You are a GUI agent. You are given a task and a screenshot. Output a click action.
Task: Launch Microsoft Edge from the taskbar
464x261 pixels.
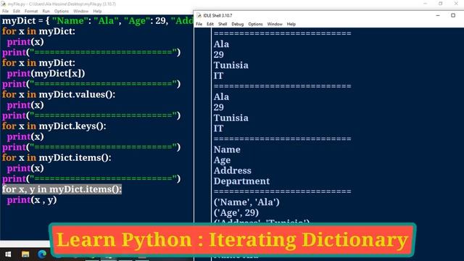click(x=42, y=254)
